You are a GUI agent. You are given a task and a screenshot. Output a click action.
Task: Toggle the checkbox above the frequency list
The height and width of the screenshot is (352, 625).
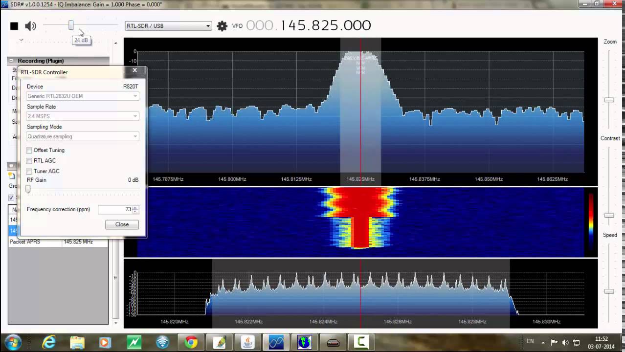[11, 198]
